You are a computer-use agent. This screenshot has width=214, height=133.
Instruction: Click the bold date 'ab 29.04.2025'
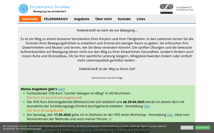134,102
